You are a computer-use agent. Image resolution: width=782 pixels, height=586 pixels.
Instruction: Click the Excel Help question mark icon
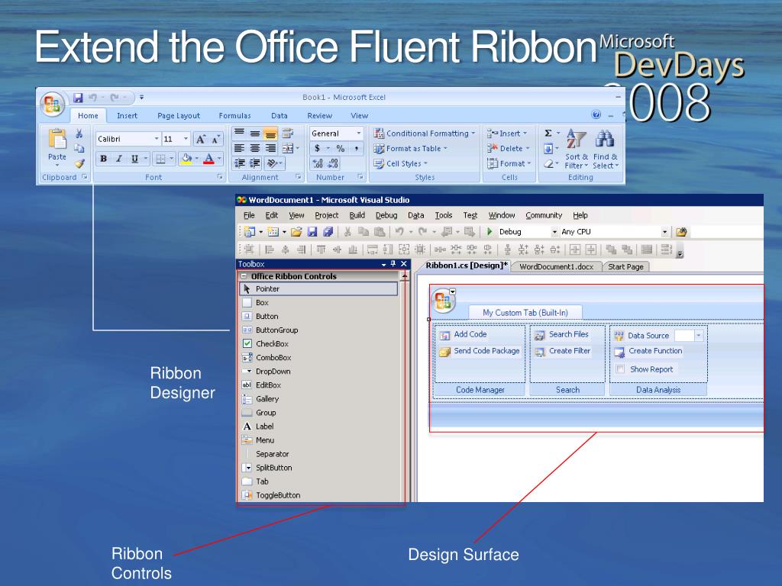tap(596, 114)
